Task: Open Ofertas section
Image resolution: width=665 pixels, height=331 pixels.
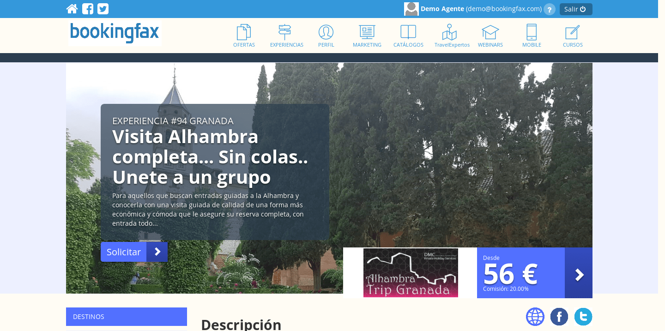Action: [244, 36]
